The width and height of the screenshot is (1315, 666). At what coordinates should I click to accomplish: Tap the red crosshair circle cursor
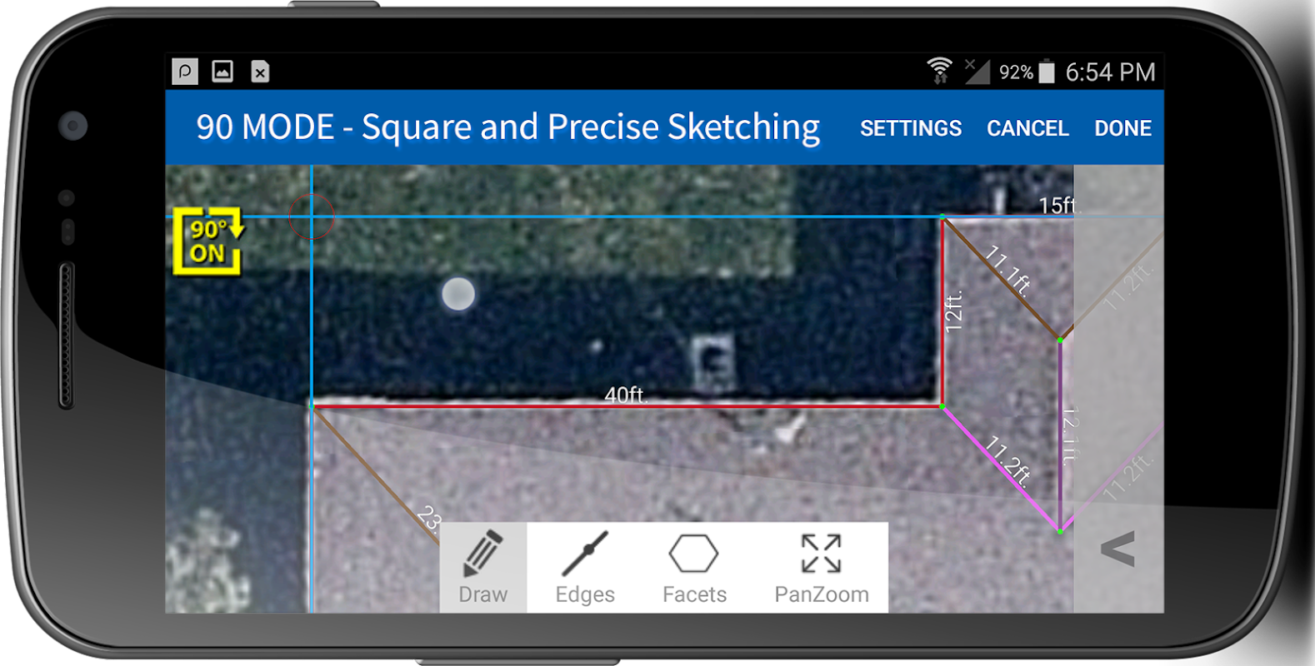tap(312, 216)
